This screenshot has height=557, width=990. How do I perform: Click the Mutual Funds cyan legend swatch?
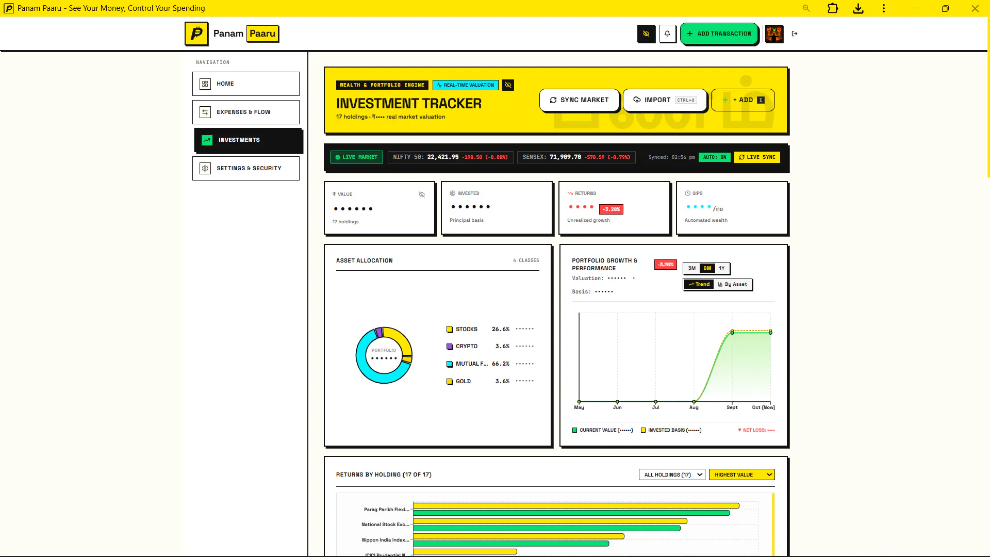450,364
